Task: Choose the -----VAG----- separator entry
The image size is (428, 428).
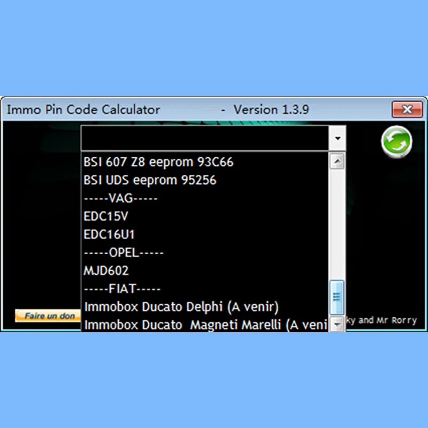Action: pos(205,198)
